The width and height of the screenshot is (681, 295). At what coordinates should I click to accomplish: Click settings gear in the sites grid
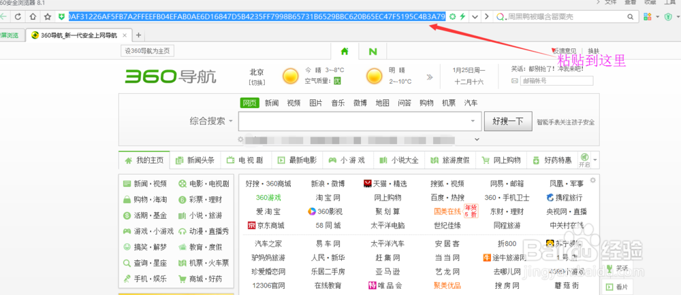pyautogui.click(x=593, y=180)
